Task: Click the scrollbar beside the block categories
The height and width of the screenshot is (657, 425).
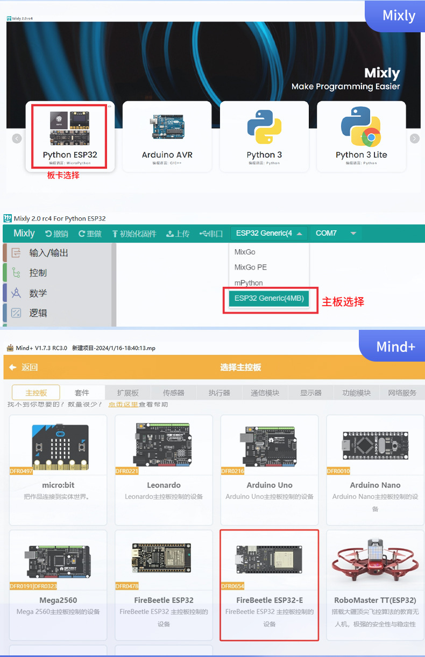Action: 114,284
